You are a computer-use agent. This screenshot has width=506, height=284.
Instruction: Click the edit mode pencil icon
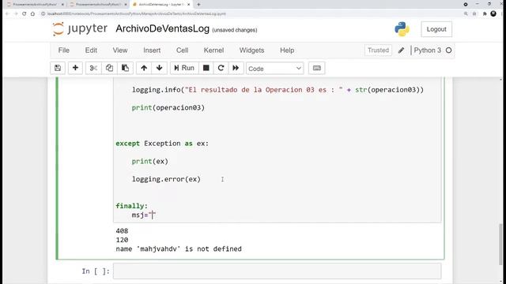click(x=401, y=50)
